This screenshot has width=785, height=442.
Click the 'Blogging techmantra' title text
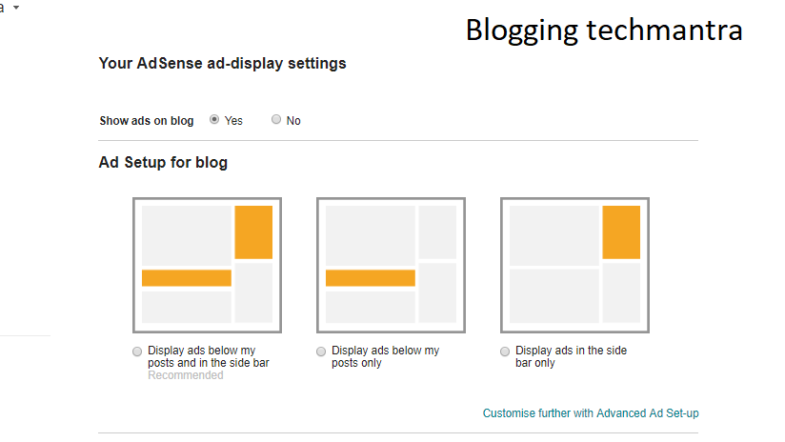[604, 30]
